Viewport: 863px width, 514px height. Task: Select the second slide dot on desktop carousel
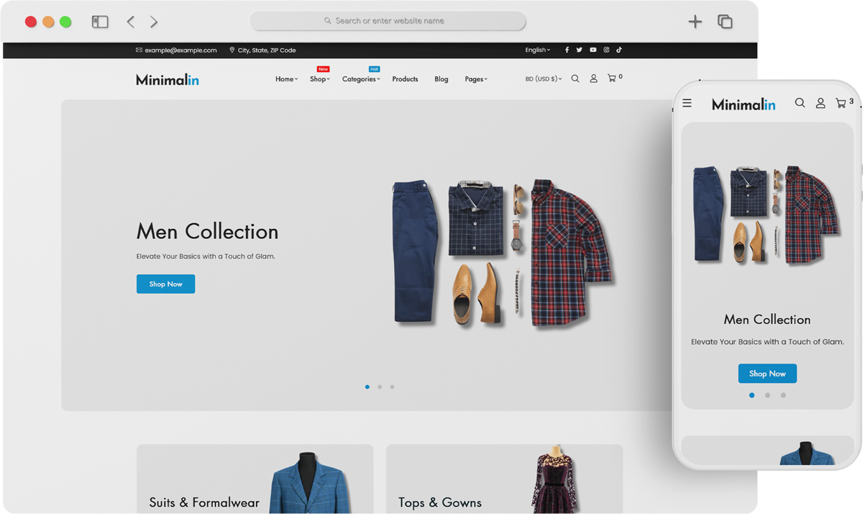click(x=380, y=387)
